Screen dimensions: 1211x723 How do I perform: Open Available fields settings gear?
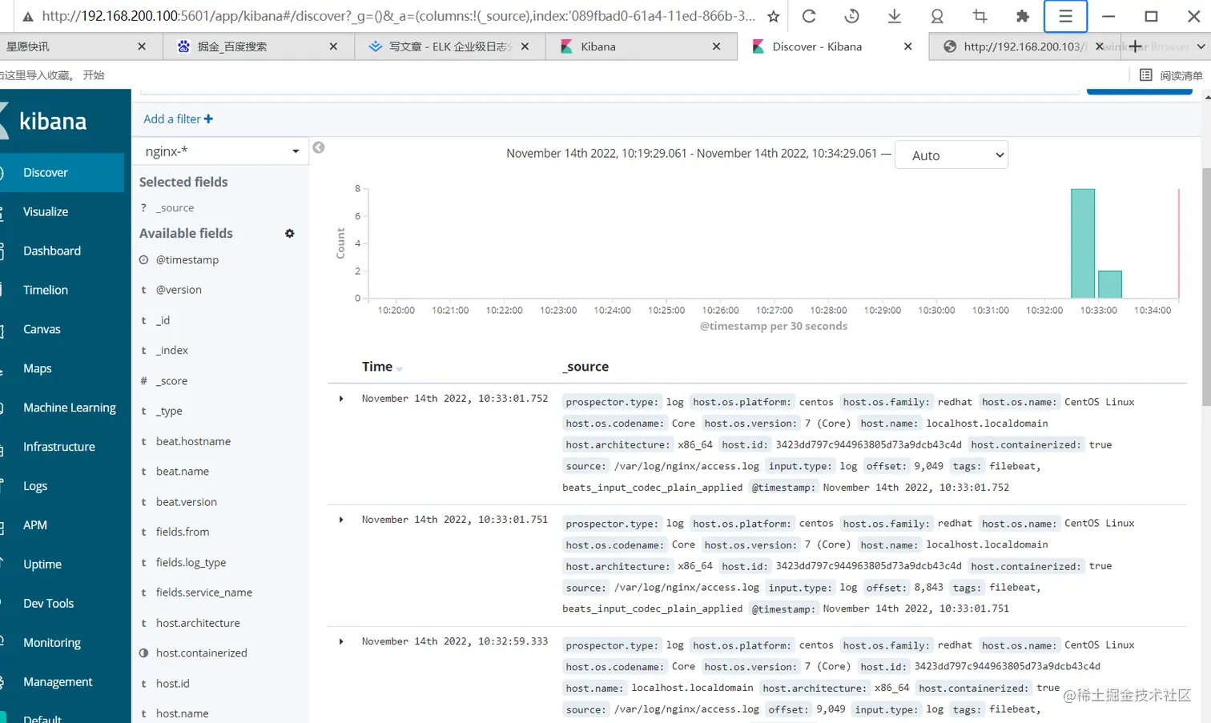pyautogui.click(x=290, y=234)
